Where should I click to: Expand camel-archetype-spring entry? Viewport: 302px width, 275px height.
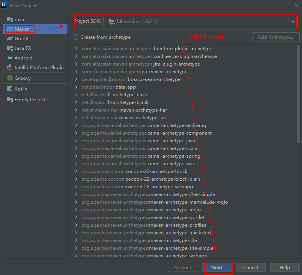77,156
